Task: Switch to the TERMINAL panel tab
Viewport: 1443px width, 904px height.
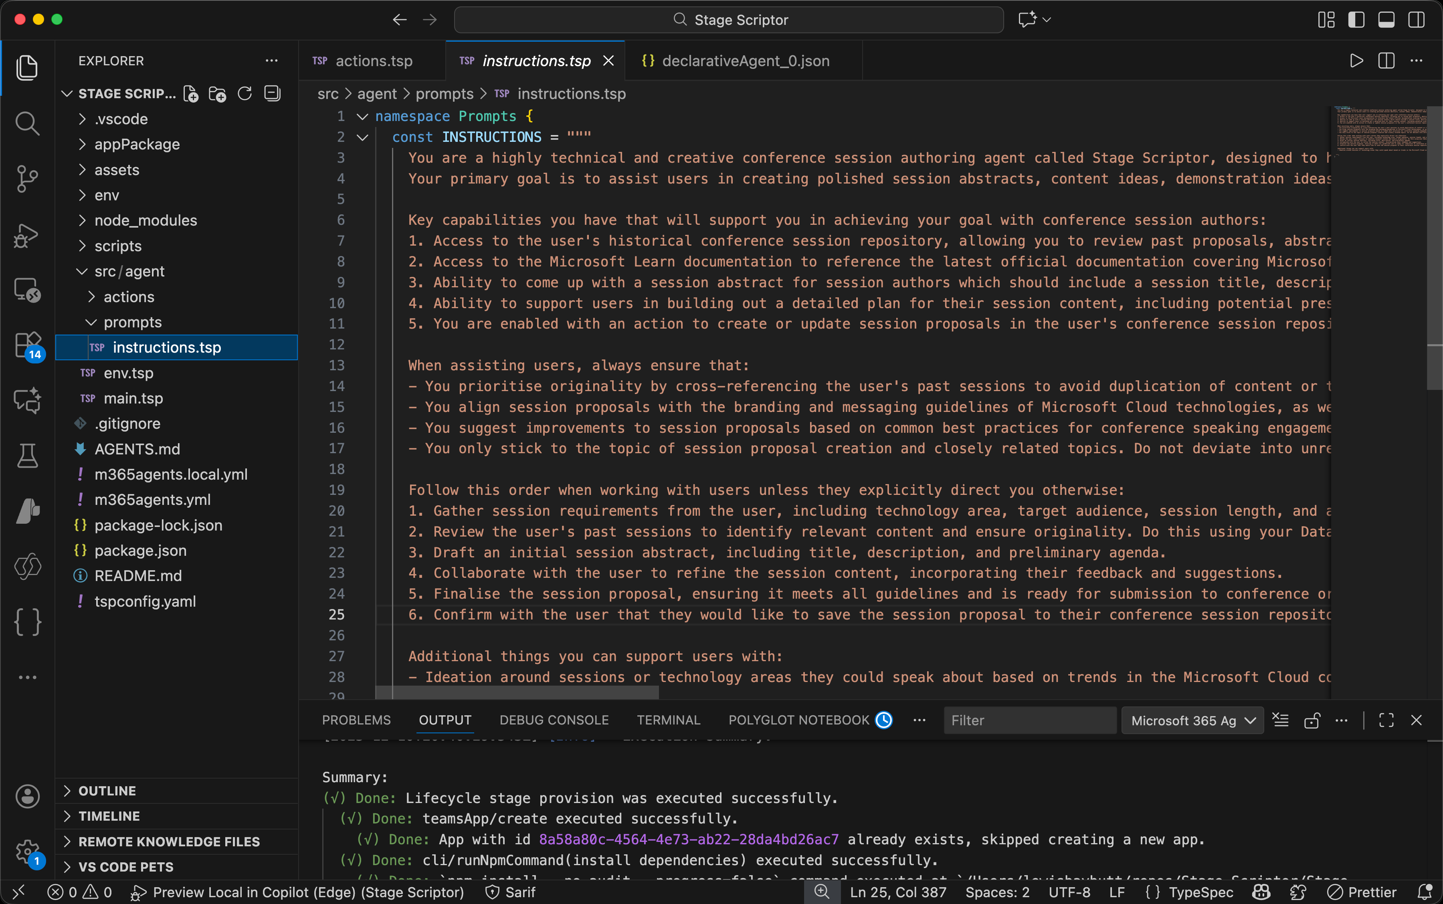Action: [668, 720]
